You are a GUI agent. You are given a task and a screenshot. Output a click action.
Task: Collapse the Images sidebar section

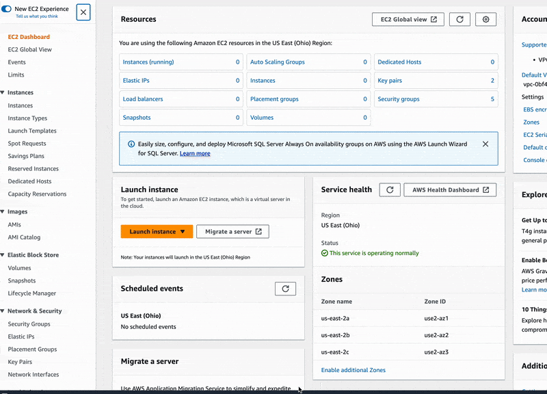tap(3, 212)
